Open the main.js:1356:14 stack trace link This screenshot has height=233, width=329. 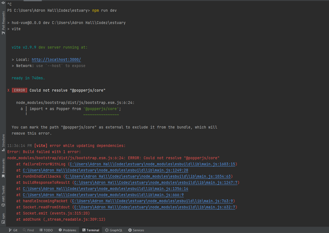tap(106, 189)
